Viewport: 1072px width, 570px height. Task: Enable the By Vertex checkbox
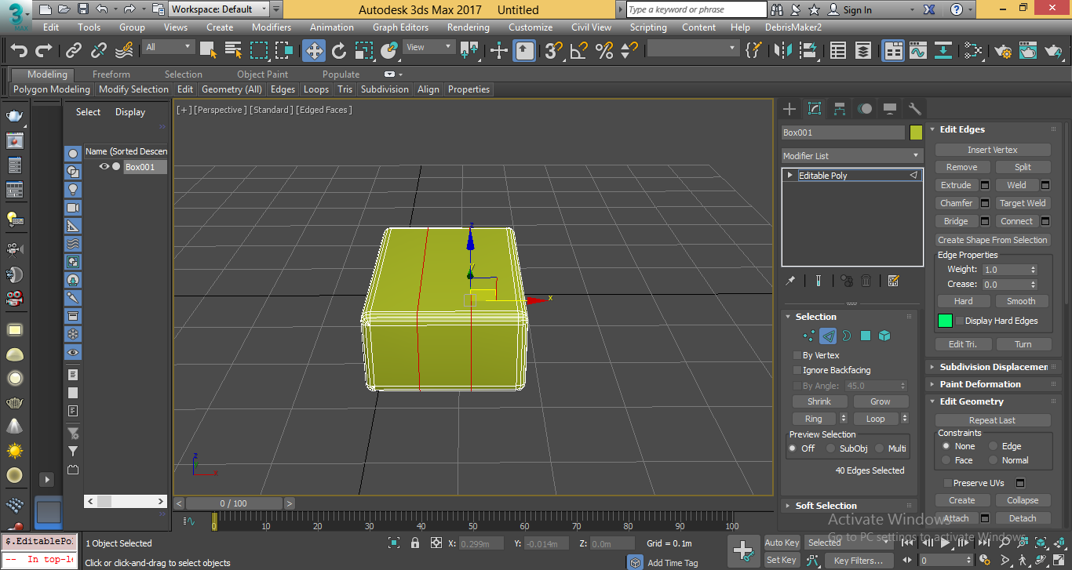pyautogui.click(x=797, y=355)
